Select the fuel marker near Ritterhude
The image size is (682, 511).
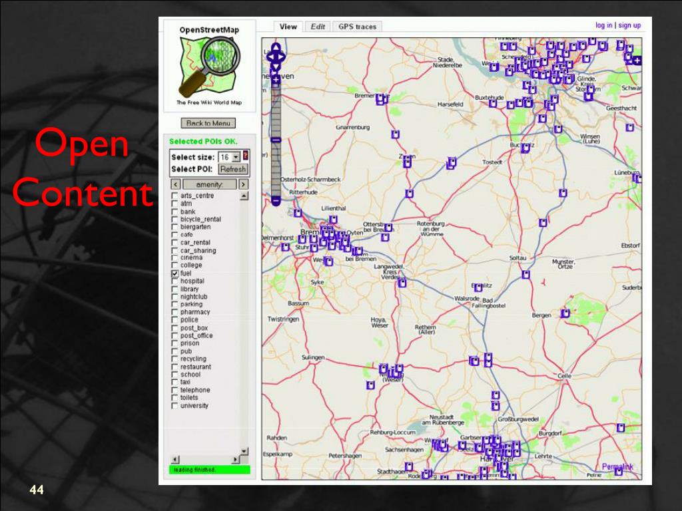pyautogui.click(x=298, y=213)
